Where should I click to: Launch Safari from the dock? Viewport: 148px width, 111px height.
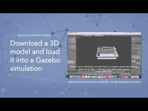76,77
